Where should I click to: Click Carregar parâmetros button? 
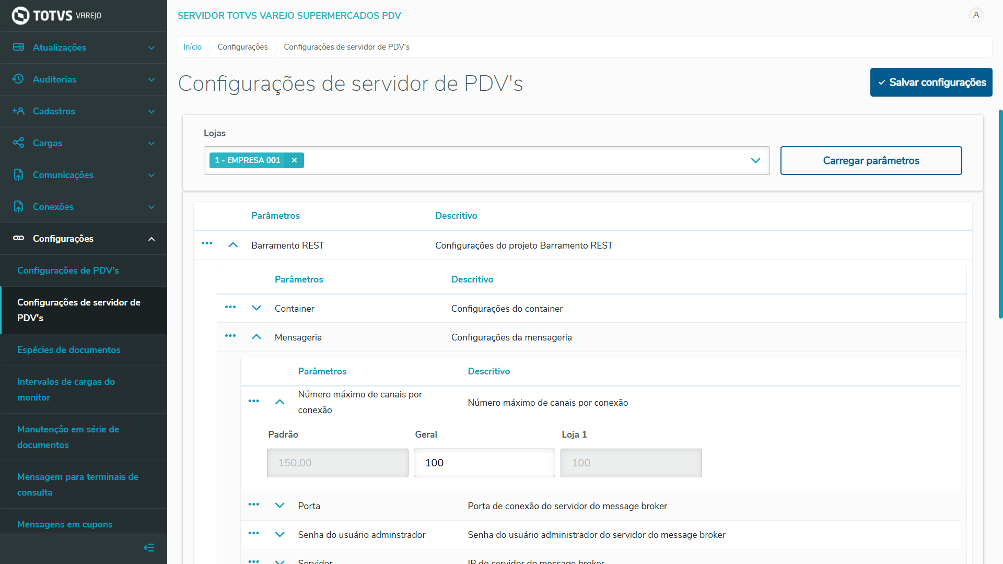[x=871, y=160]
